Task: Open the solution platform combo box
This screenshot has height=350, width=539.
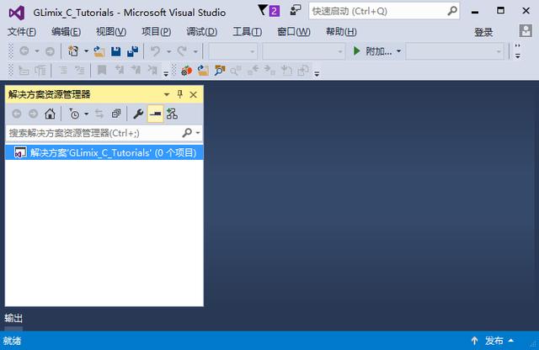Action: coord(303,51)
